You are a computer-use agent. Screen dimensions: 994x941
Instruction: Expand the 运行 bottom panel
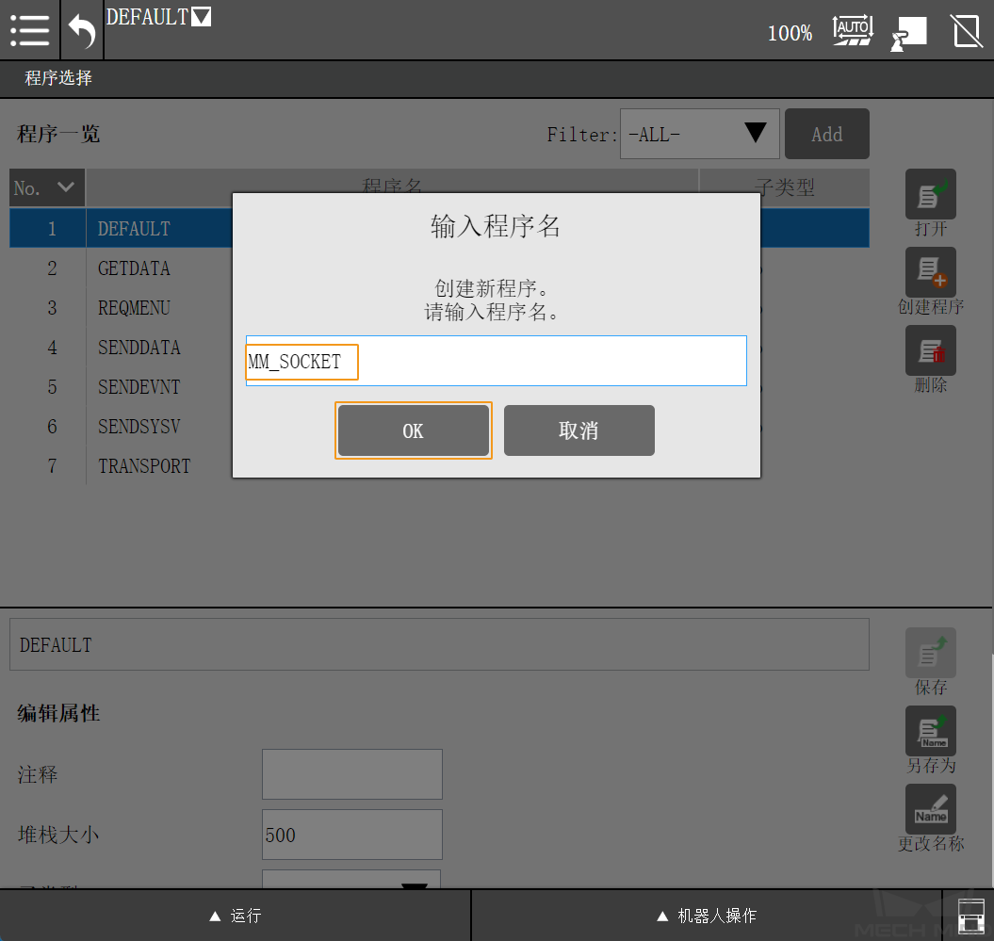(x=236, y=915)
